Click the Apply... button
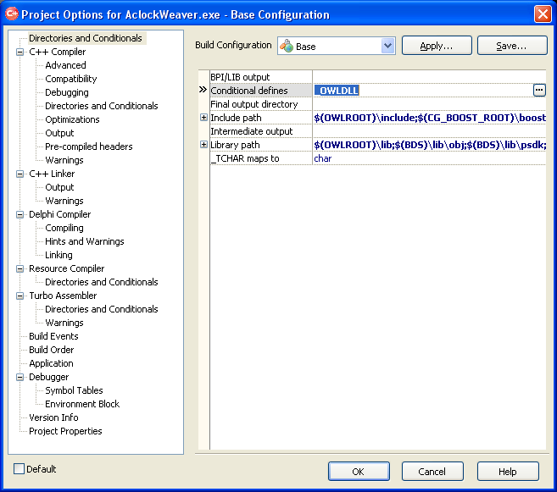 437,46
